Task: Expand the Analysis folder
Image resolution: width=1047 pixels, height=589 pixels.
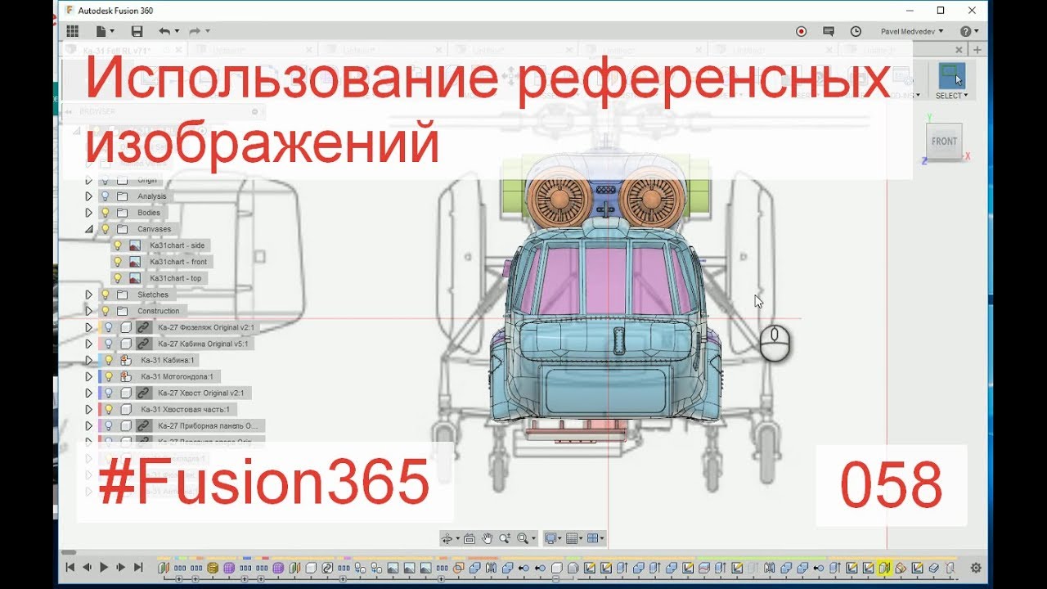Action: tap(89, 196)
